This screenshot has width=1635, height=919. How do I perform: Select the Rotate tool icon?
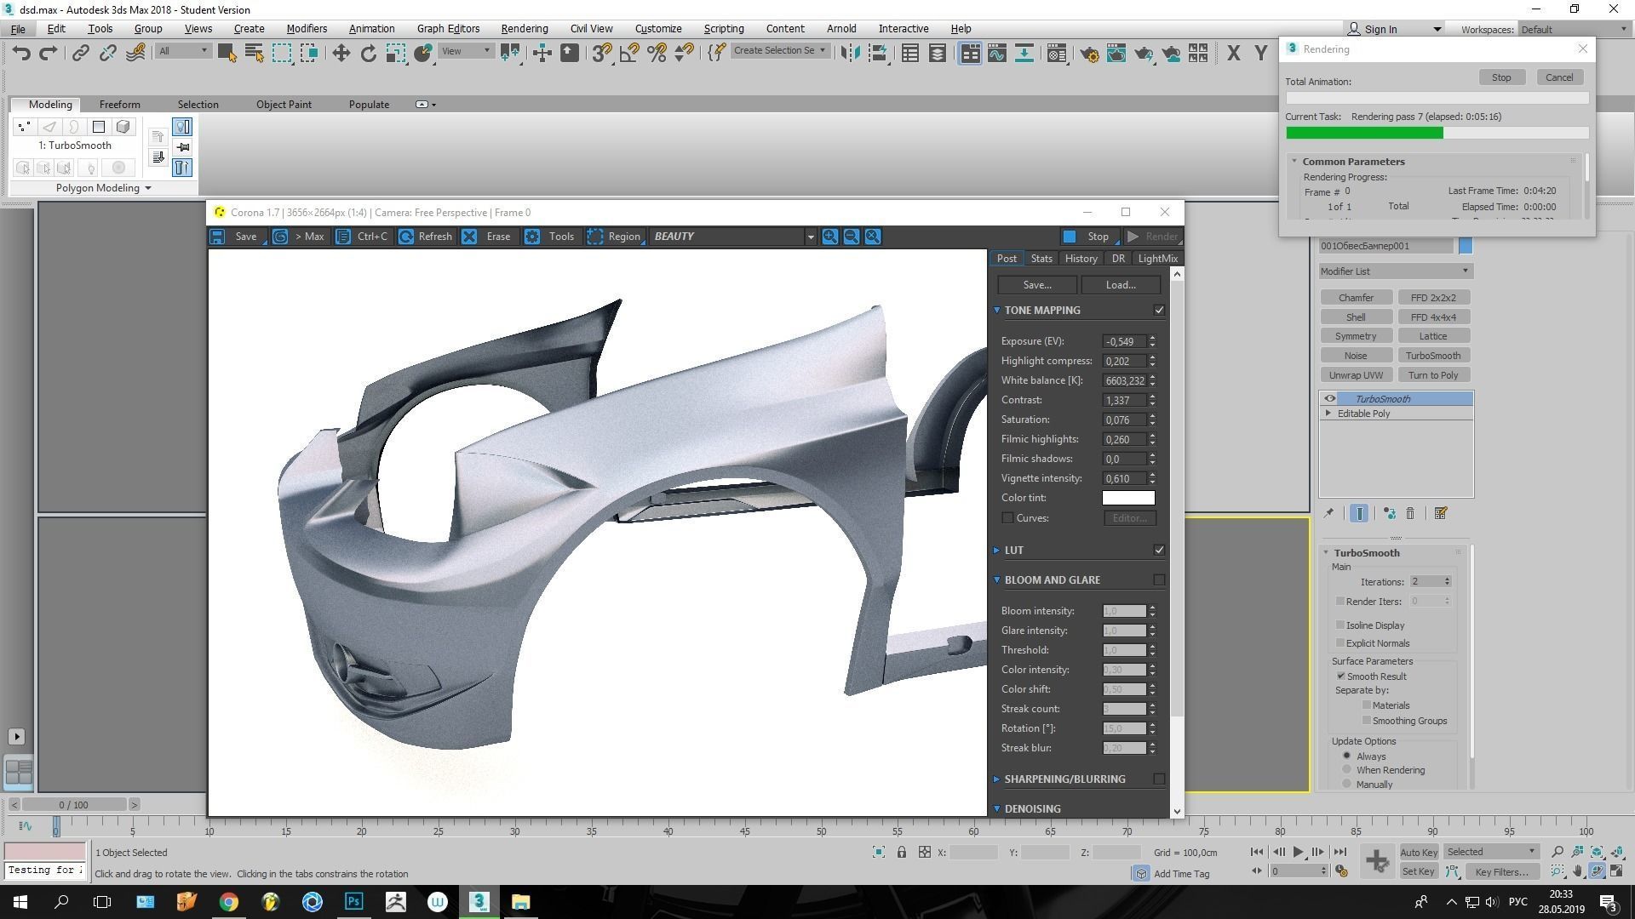point(368,53)
